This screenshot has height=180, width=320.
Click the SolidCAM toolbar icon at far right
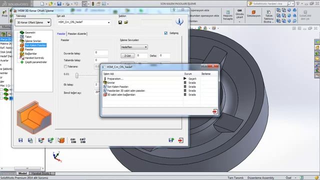[305, 15]
